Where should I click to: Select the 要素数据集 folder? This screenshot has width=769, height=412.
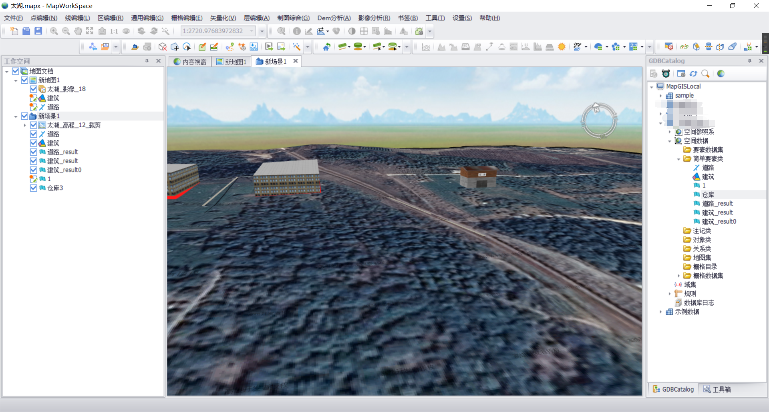[x=708, y=150]
